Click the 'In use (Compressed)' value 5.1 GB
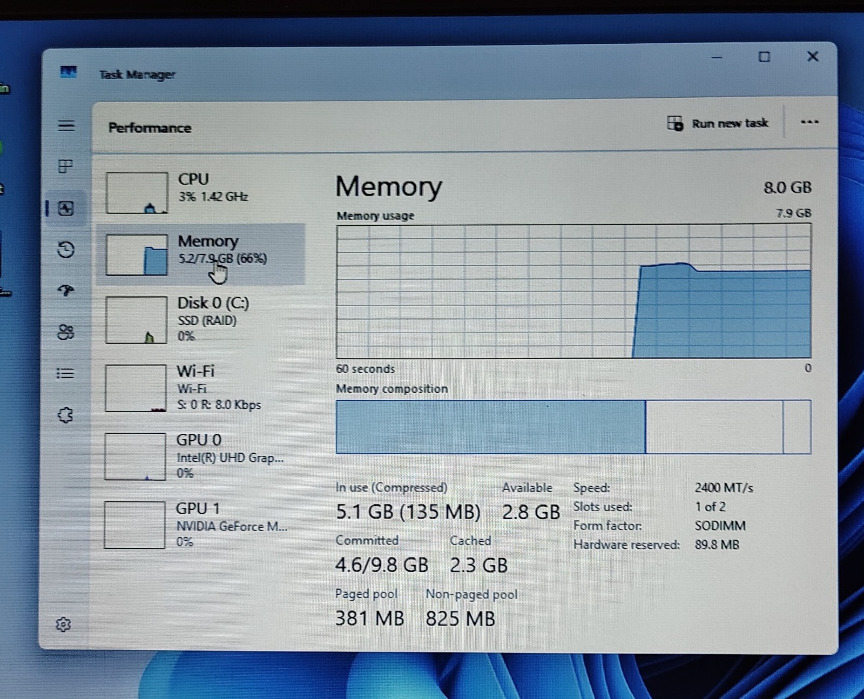The width and height of the screenshot is (864, 699). click(x=408, y=512)
